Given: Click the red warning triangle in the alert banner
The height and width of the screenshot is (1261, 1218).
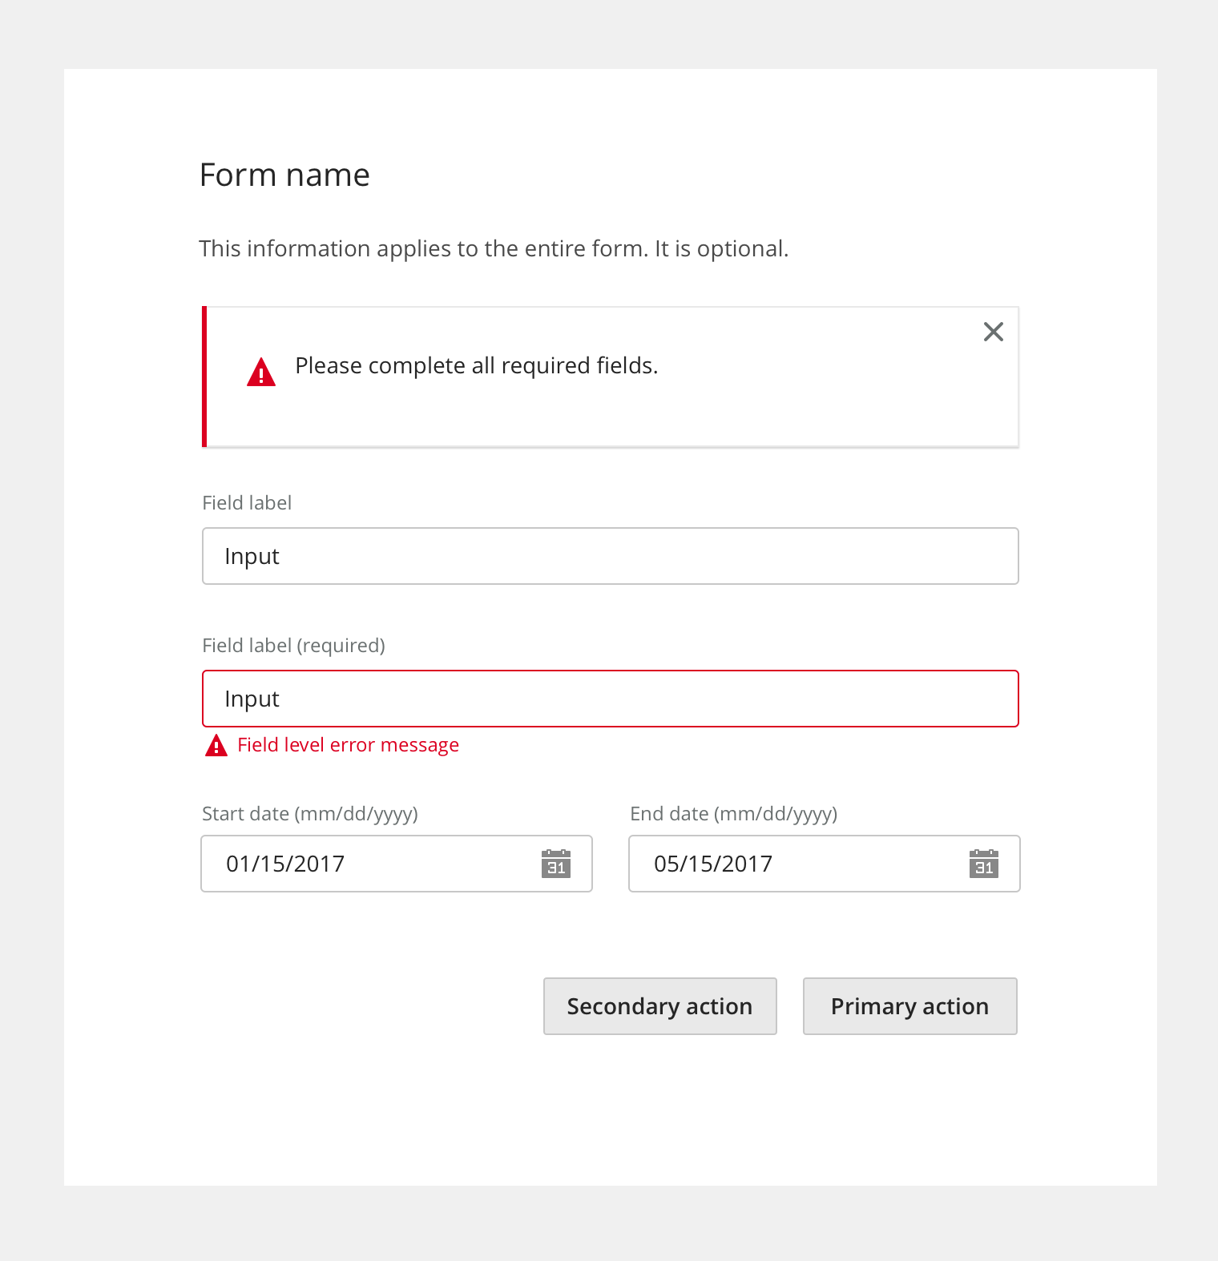Looking at the screenshot, I should click(x=261, y=373).
